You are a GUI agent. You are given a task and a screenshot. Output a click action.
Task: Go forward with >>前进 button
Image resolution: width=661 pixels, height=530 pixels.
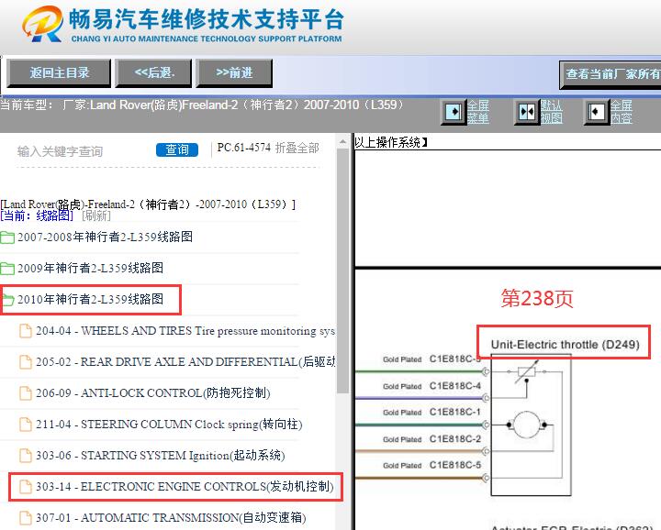click(x=234, y=73)
